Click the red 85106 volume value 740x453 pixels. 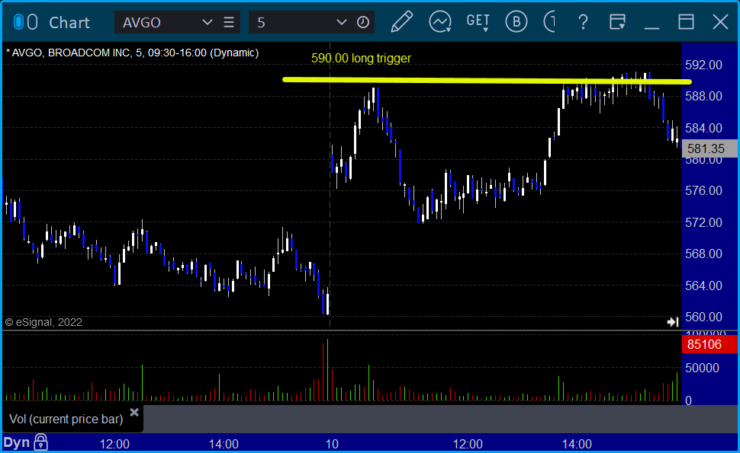point(709,344)
